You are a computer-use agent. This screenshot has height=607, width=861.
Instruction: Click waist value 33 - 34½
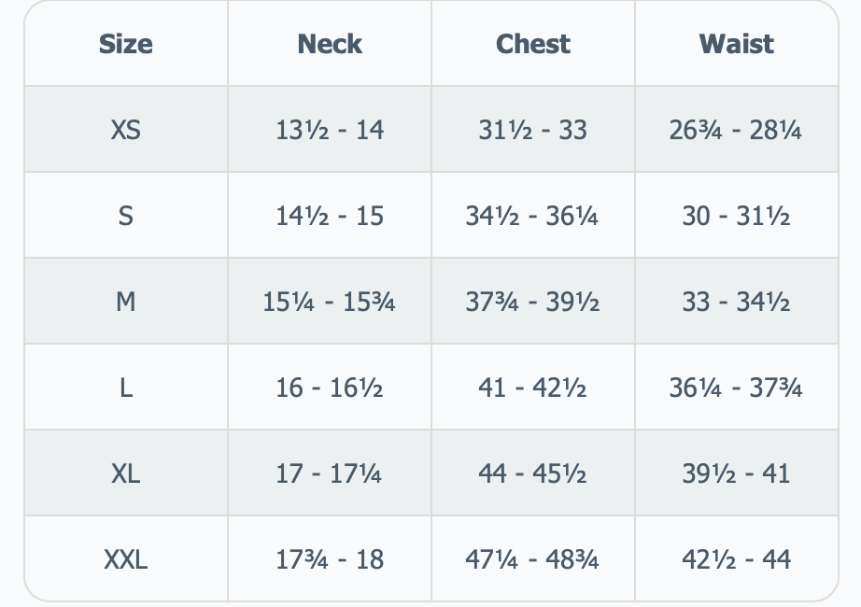click(x=737, y=302)
